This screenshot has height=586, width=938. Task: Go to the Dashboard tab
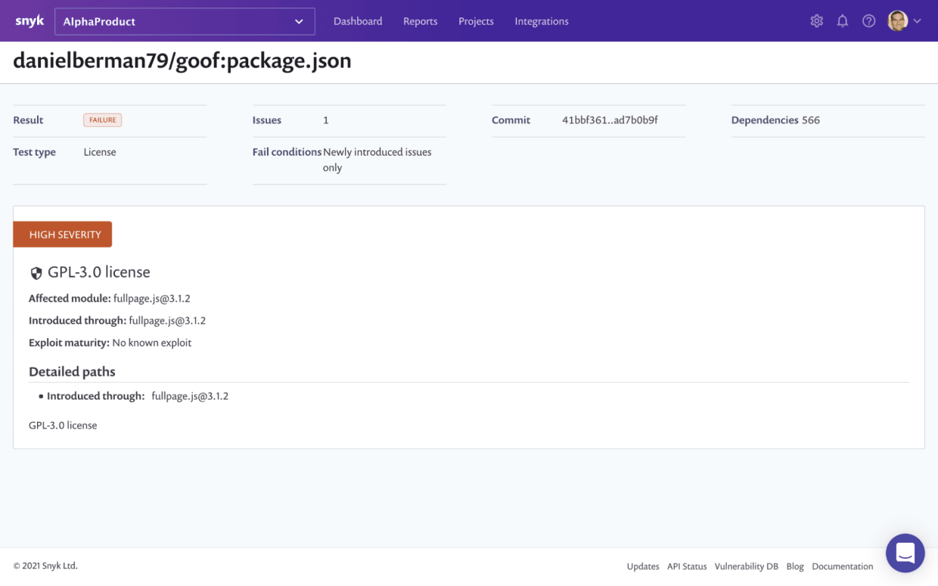[358, 21]
